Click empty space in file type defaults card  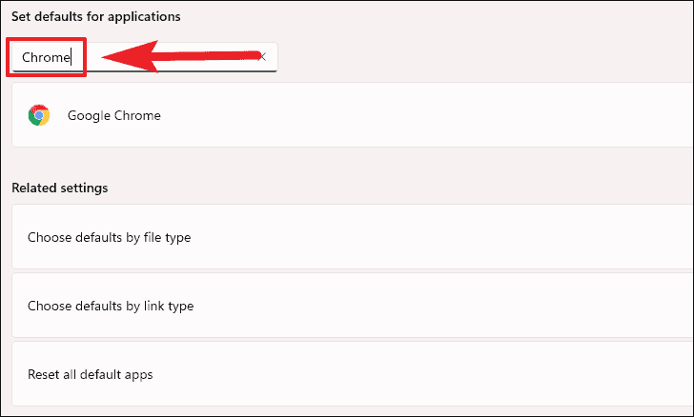point(442,237)
